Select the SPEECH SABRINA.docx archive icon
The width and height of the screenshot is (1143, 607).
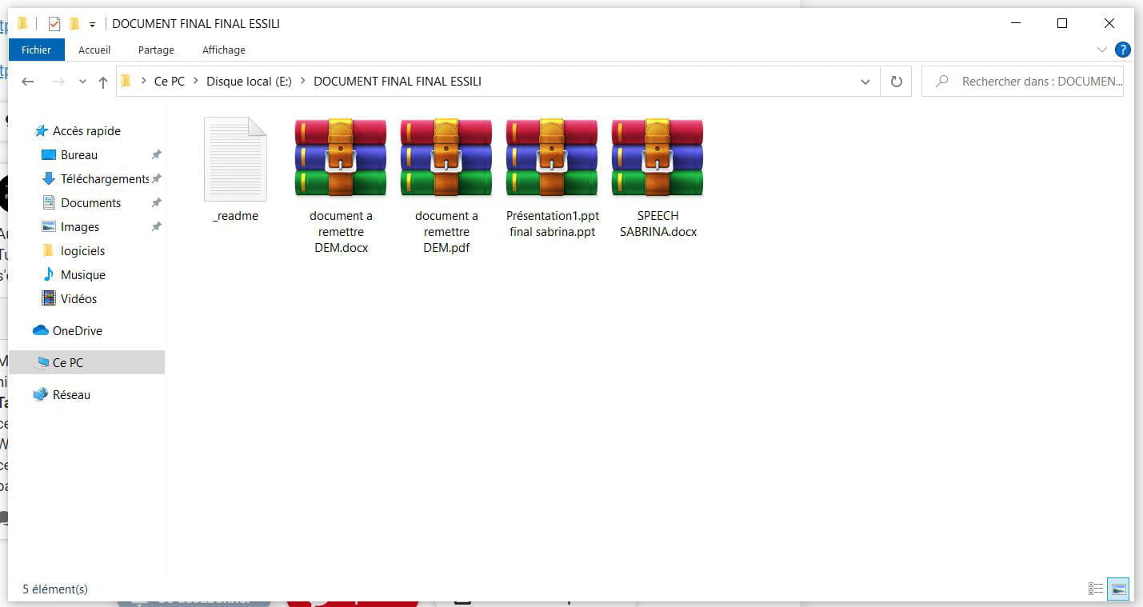[657, 158]
